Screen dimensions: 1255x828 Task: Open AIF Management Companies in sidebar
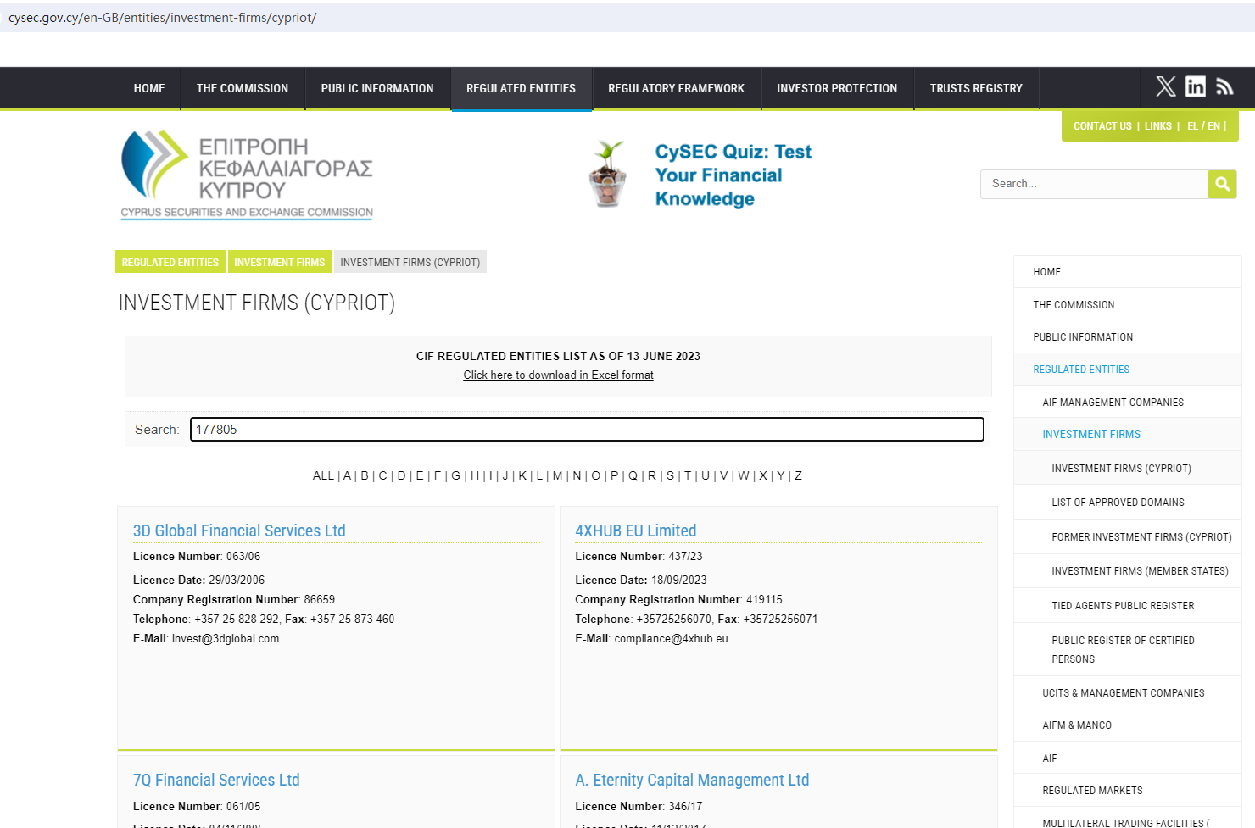tap(1113, 403)
